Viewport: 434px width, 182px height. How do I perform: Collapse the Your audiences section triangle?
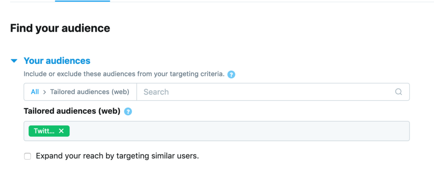pyautogui.click(x=14, y=61)
